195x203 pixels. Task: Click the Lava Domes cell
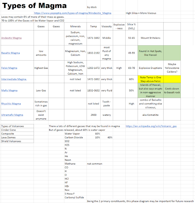coord(17,137)
